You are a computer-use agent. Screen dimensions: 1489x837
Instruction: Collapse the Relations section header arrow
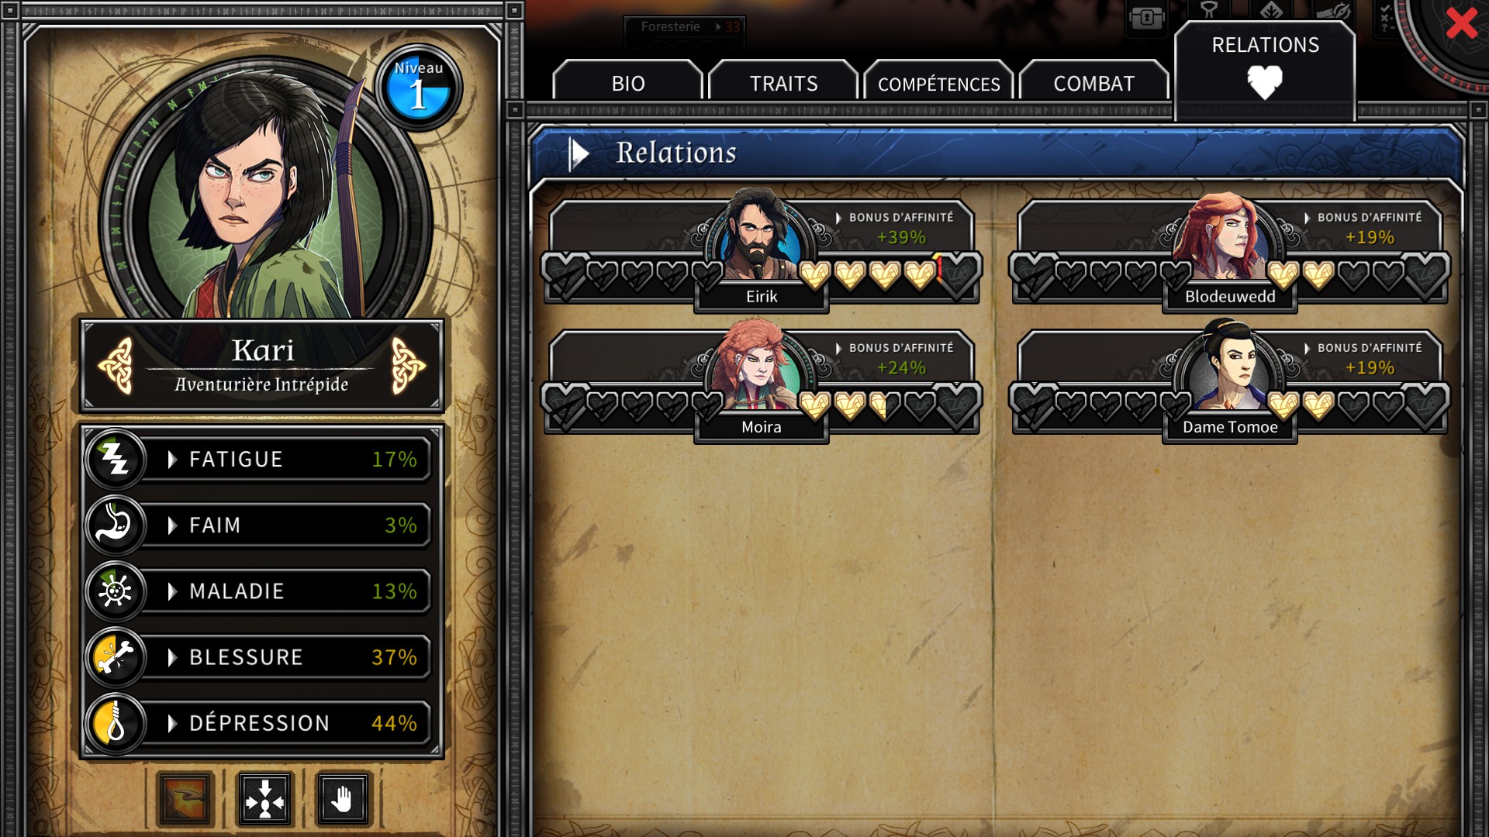(x=579, y=153)
